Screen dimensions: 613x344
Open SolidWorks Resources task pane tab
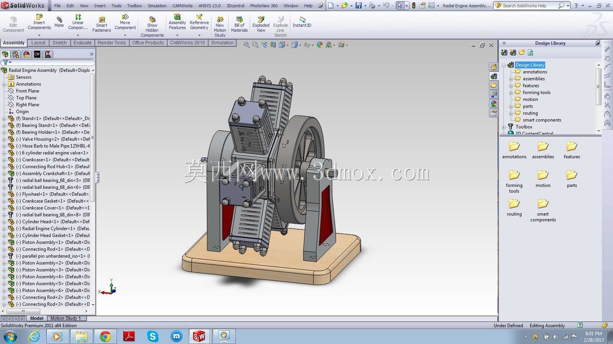point(493,67)
